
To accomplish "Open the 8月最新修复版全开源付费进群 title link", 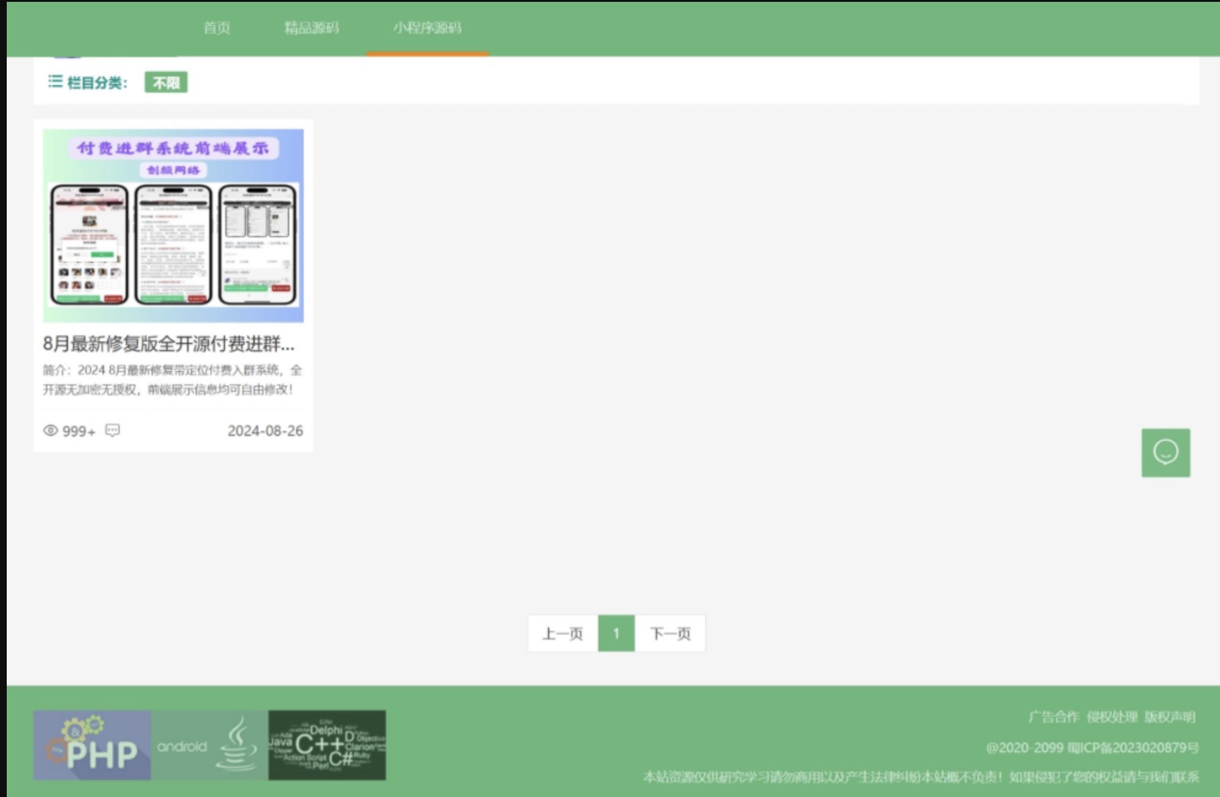I will [169, 344].
